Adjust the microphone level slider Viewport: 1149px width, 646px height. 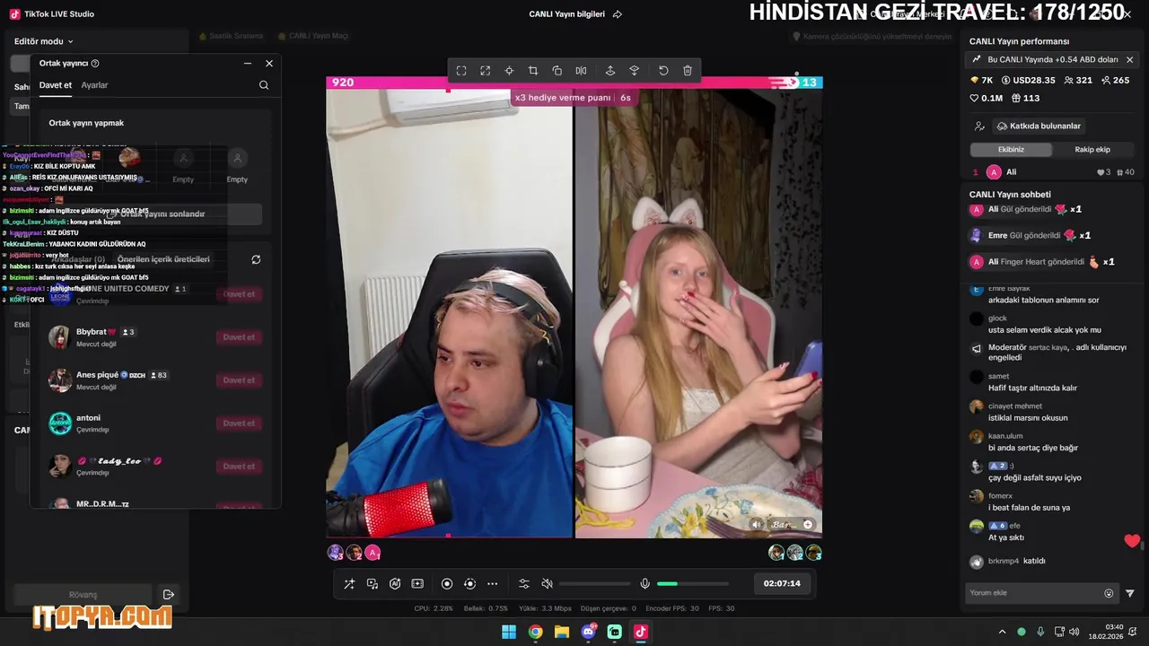693,584
